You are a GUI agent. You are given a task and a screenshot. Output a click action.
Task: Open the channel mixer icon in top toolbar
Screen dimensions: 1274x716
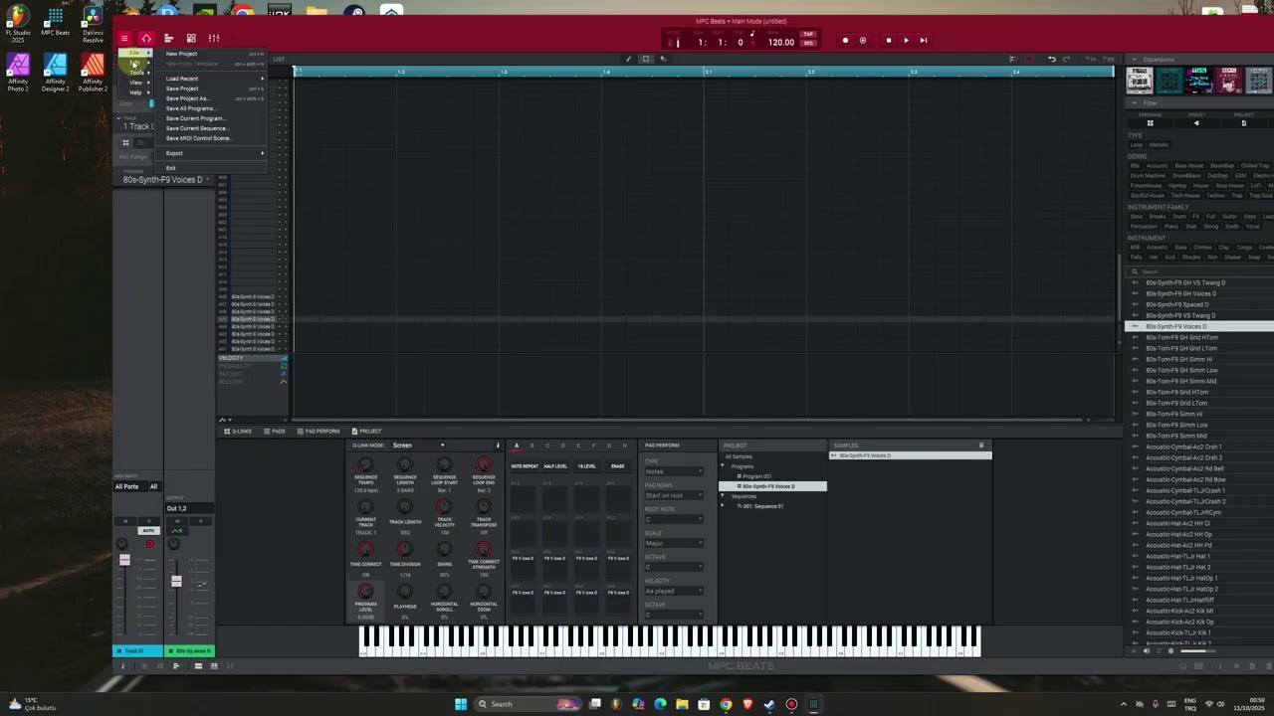pyautogui.click(x=213, y=39)
